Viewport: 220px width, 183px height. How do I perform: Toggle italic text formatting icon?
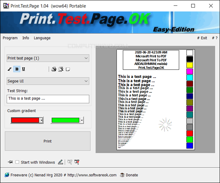click(x=10, y=69)
